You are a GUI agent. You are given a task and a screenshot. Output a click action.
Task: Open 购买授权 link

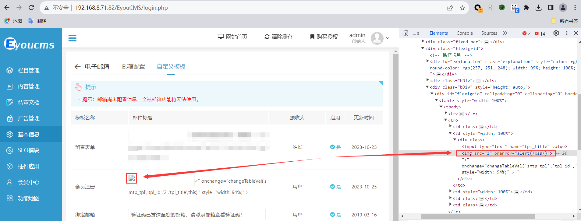point(324,37)
